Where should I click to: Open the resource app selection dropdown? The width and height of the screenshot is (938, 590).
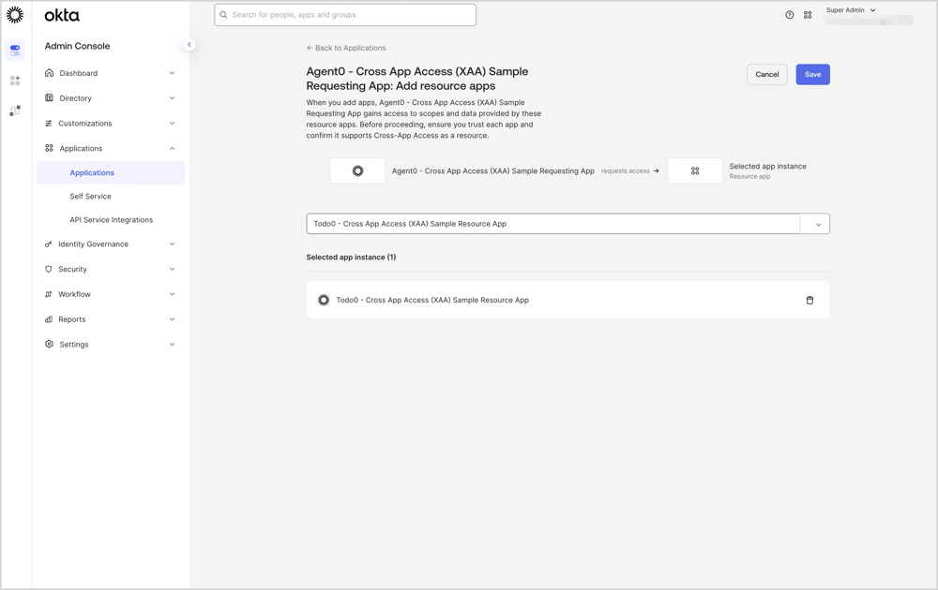point(817,223)
